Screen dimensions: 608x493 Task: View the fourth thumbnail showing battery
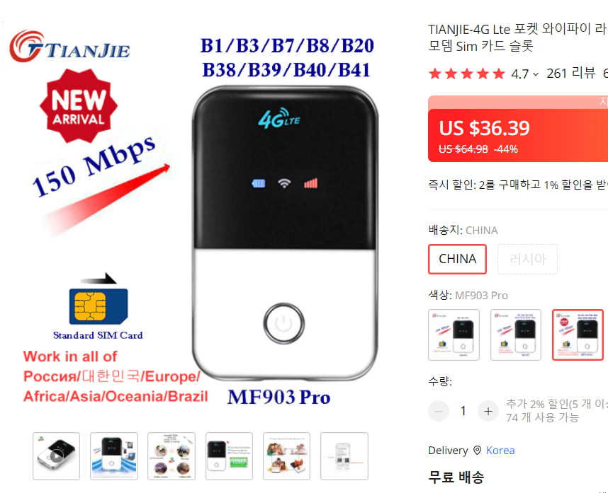click(x=229, y=456)
